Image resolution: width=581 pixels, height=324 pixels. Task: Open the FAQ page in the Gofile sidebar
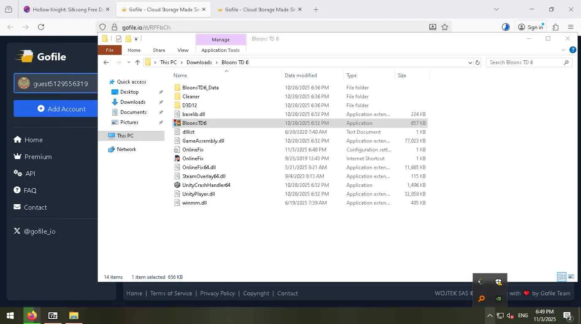25,190
